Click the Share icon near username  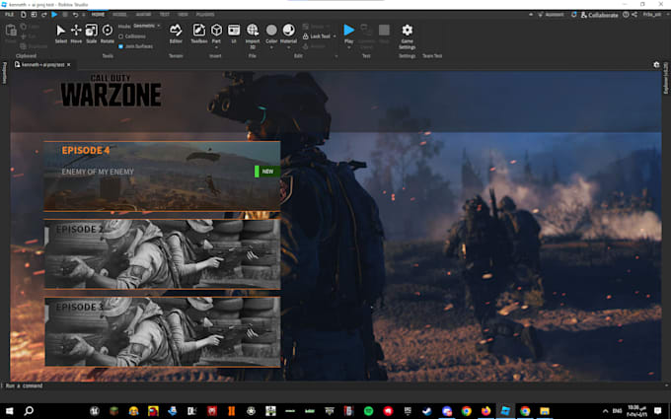[x=634, y=15]
